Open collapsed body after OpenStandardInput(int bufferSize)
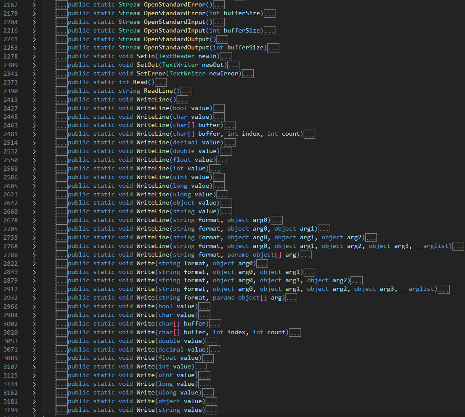The image size is (465, 417). click(269, 31)
